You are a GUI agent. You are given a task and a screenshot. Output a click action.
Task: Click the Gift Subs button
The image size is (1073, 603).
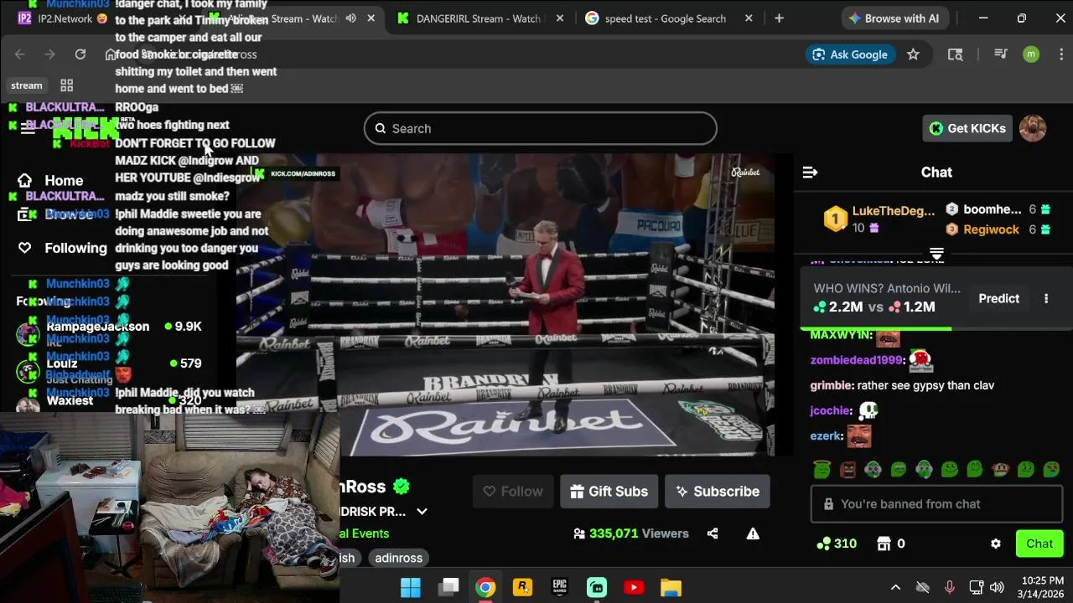[x=609, y=492]
